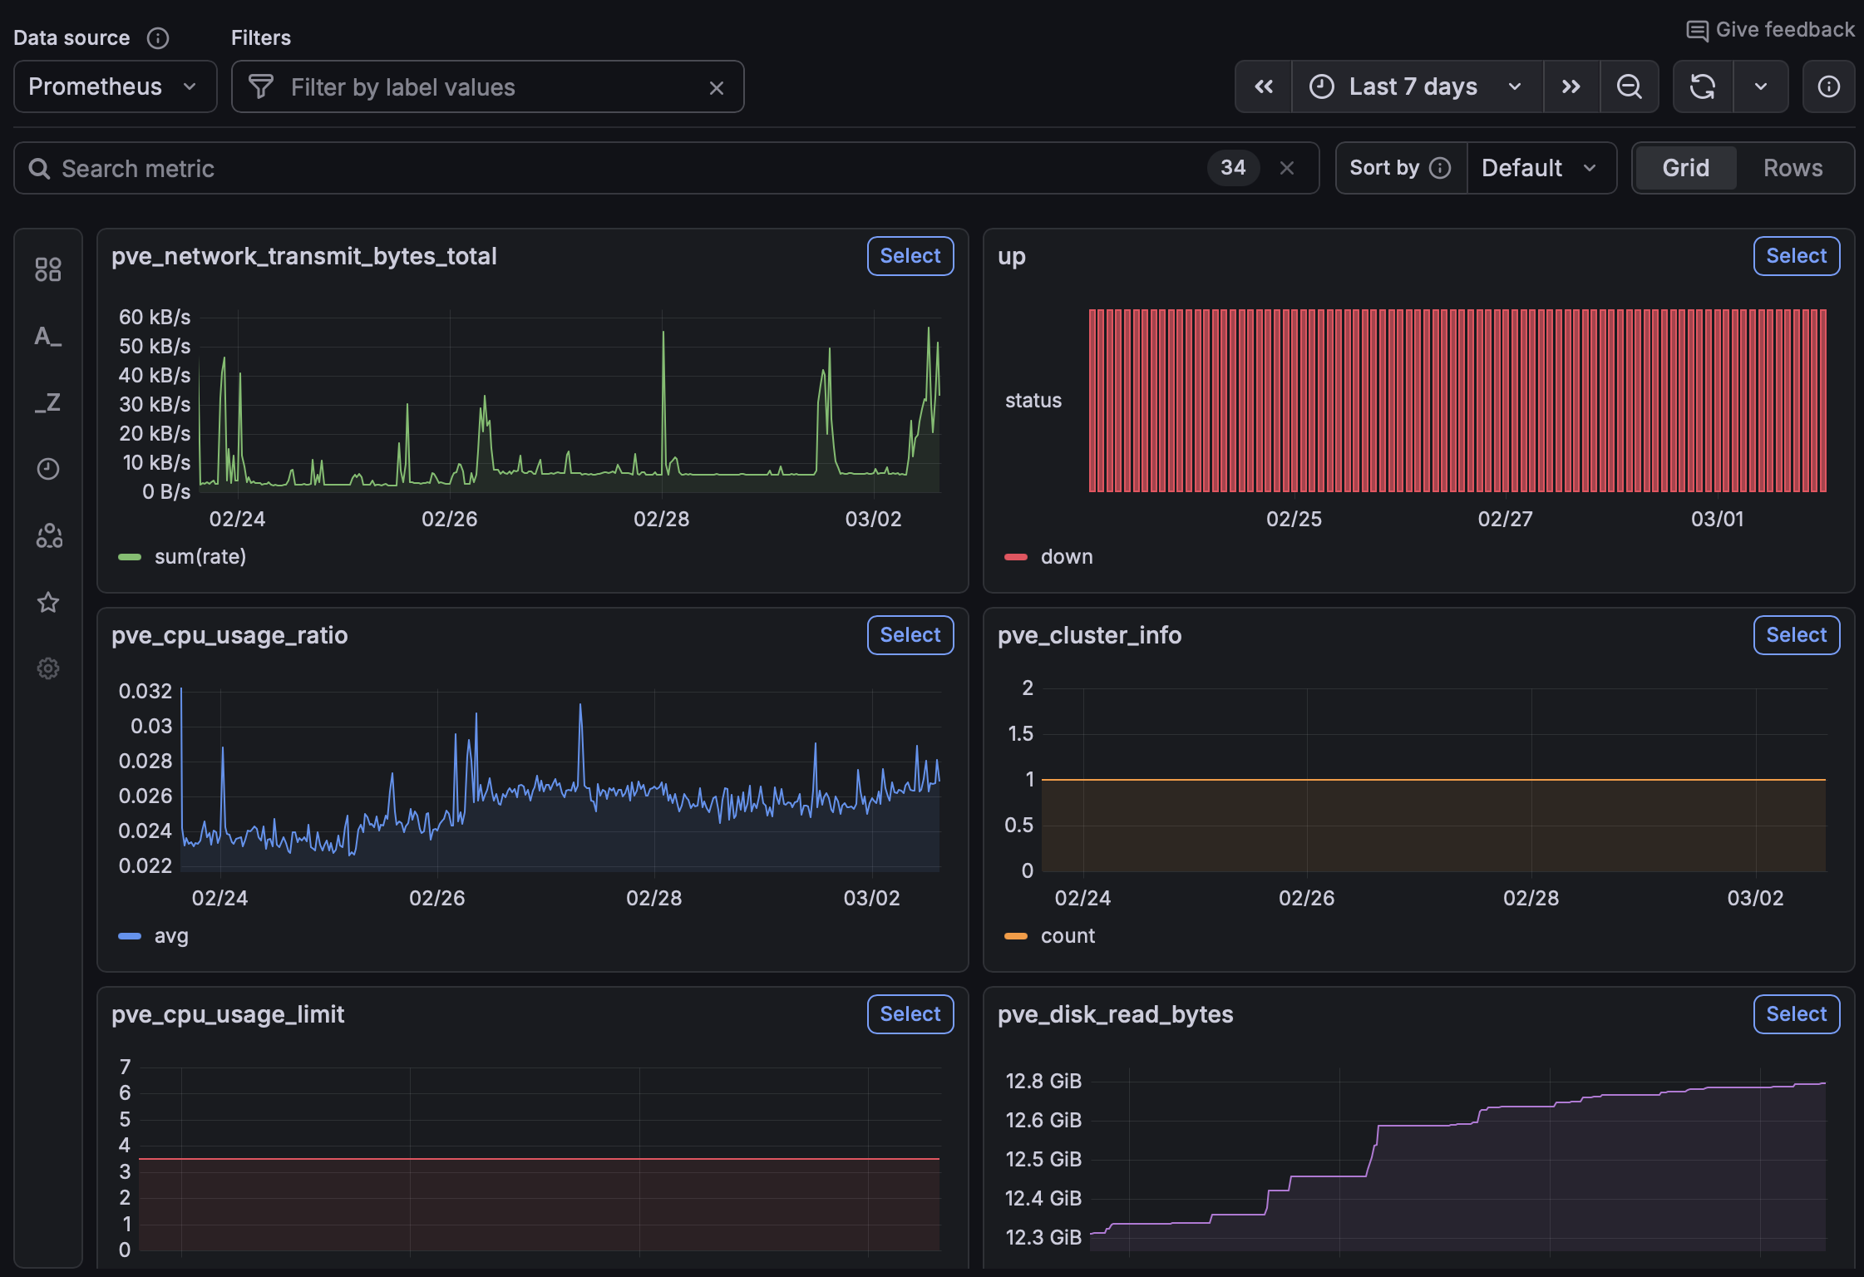1864x1277 pixels.
Task: Filter metrics by _Z suffix in sidebar
Action: click(48, 402)
